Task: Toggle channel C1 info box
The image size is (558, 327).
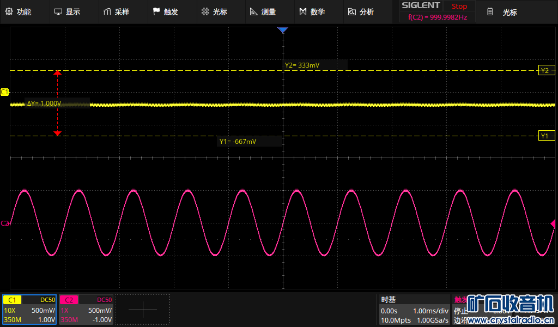Action: click(x=29, y=310)
